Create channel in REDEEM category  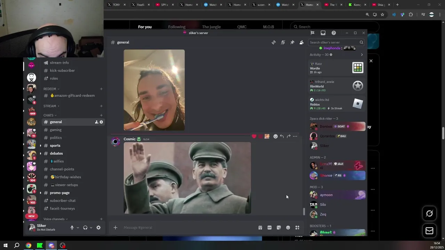(x=101, y=89)
